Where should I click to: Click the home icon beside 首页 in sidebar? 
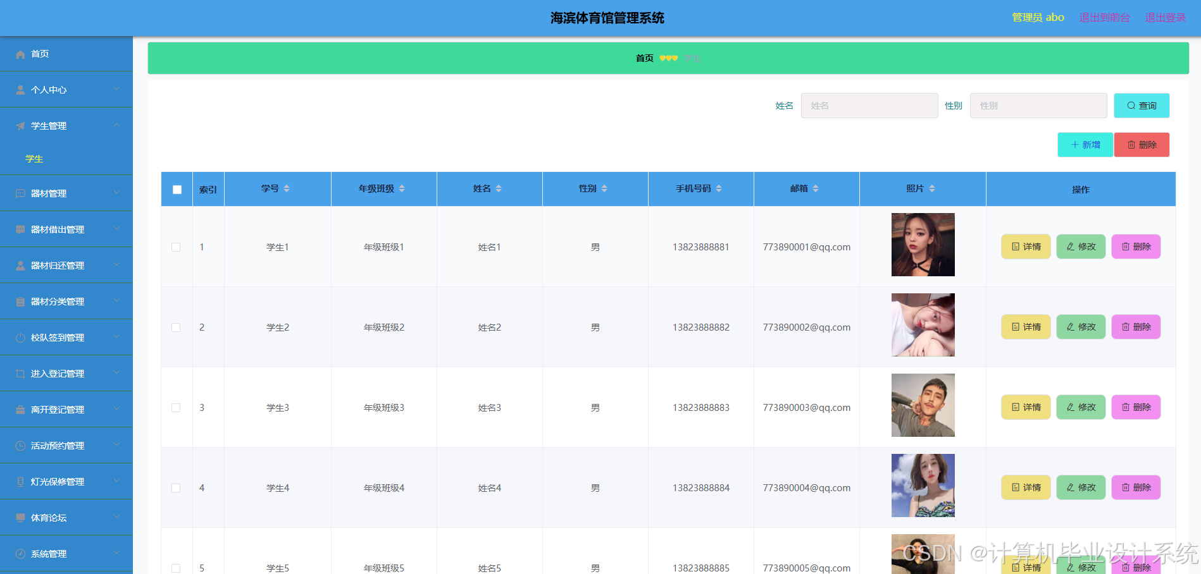[20, 54]
